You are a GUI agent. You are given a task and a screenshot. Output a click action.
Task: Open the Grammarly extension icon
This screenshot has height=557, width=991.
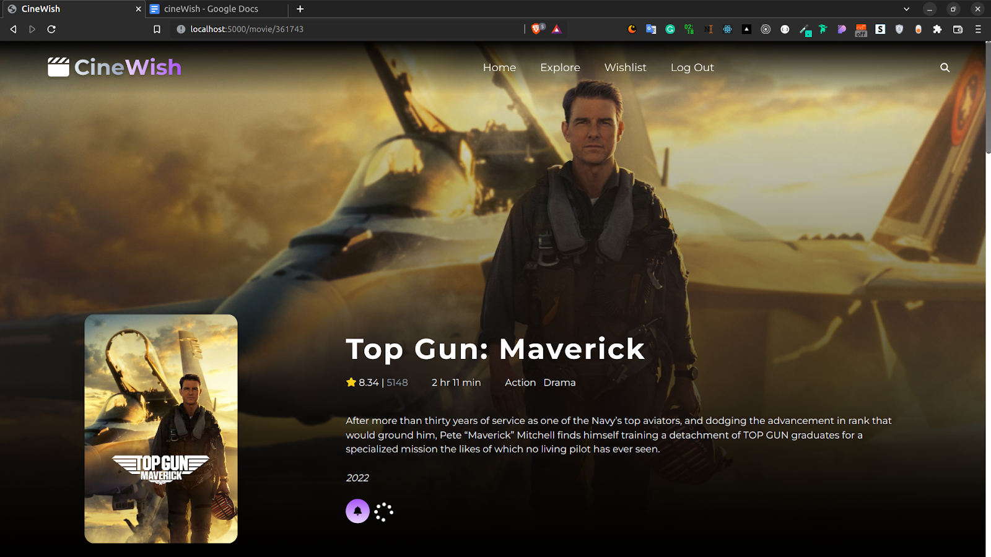(670, 29)
